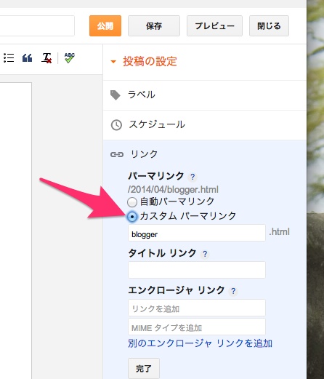Click the question mark next to パーマリンク
This screenshot has height=379, width=324.
coord(193,177)
